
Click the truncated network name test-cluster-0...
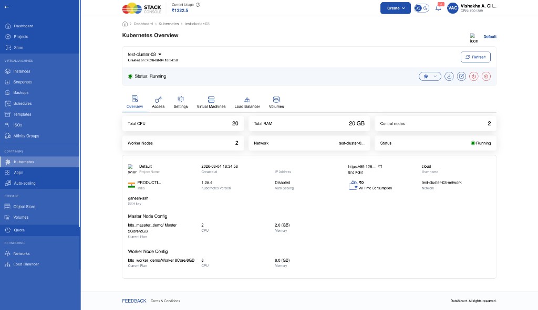[351, 143]
